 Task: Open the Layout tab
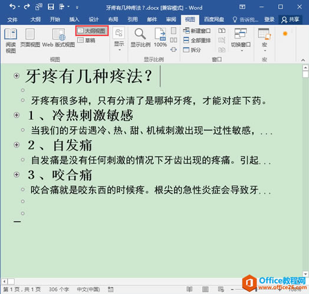[113, 19]
